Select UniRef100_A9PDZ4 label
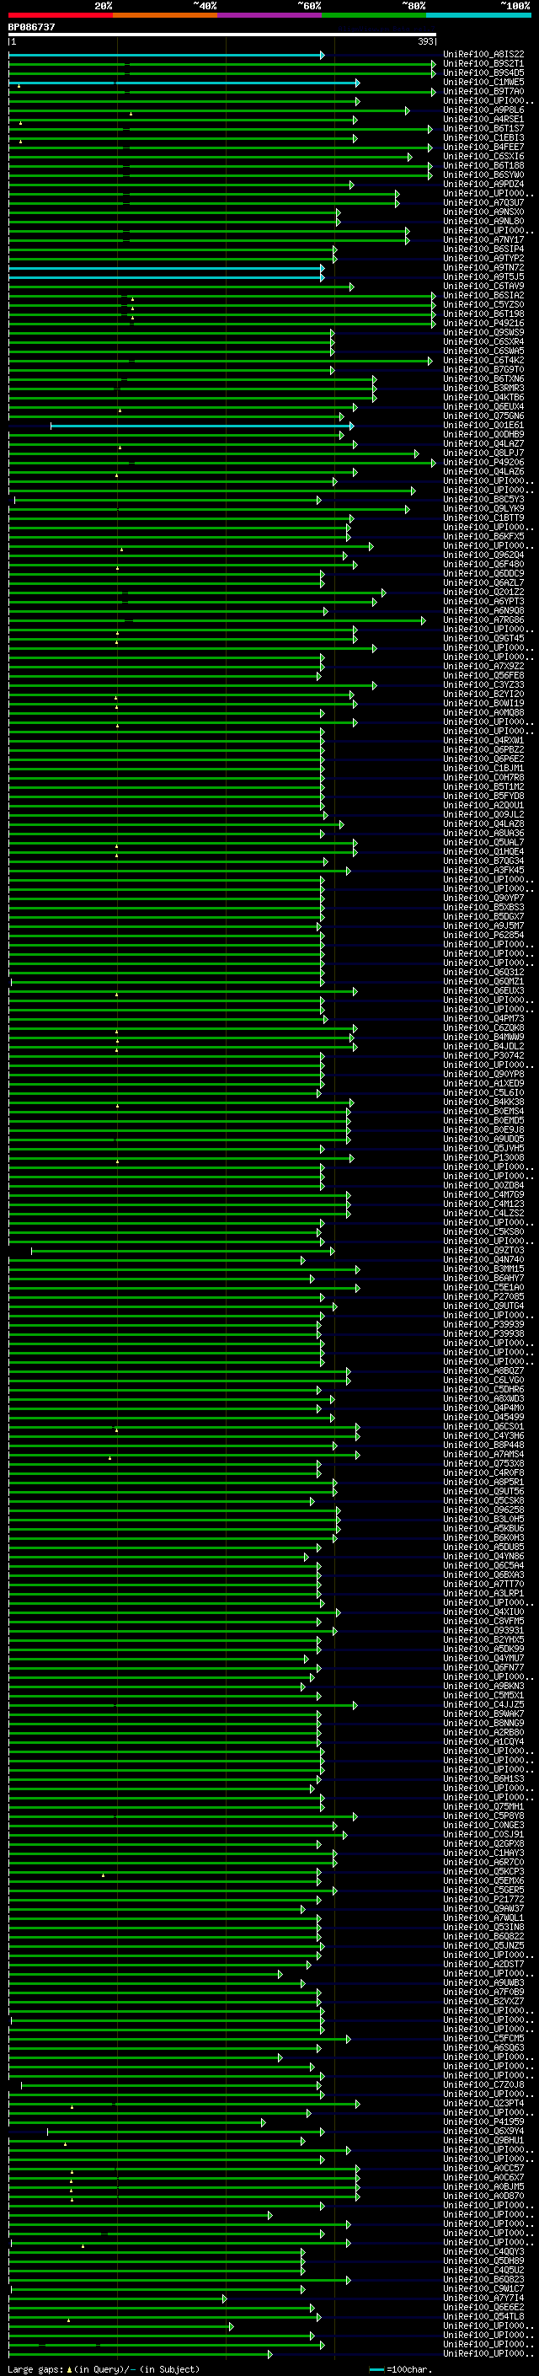 click(483, 184)
